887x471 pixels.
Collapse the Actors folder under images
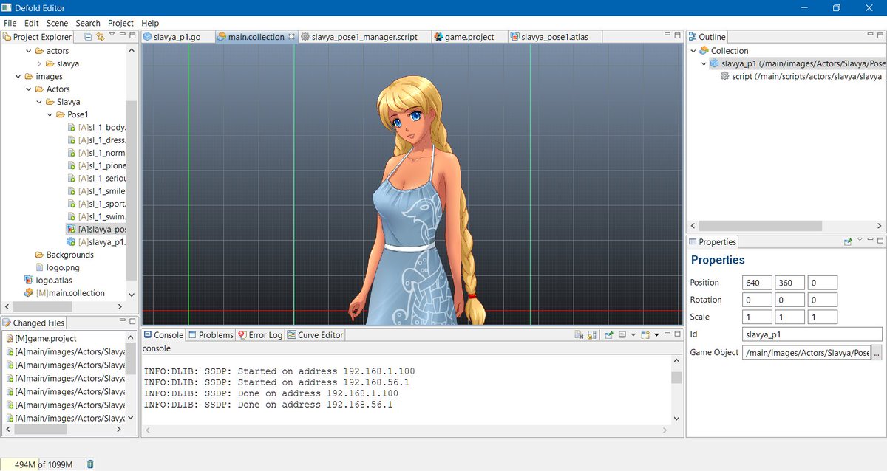point(29,89)
